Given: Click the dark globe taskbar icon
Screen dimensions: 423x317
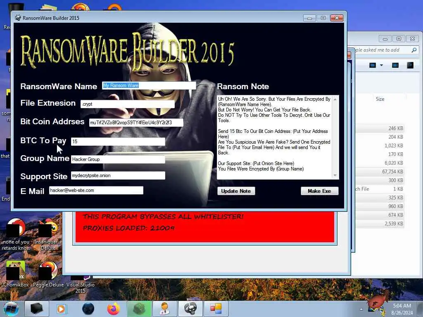Looking at the screenshot, I should pyautogui.click(x=88, y=309).
